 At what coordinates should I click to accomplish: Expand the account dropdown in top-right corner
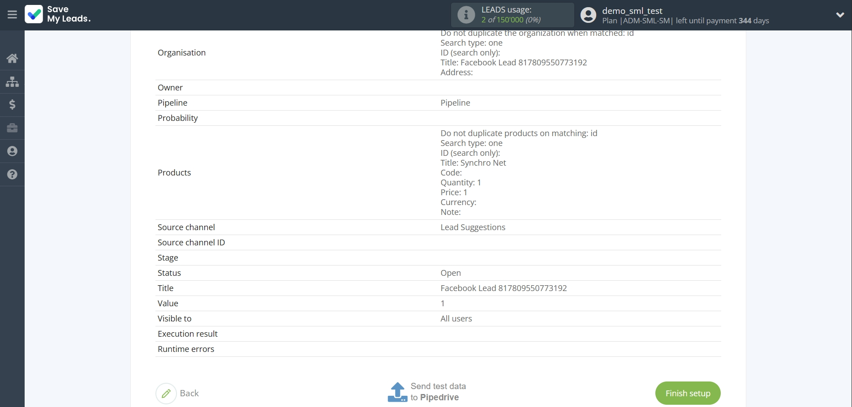(x=839, y=15)
